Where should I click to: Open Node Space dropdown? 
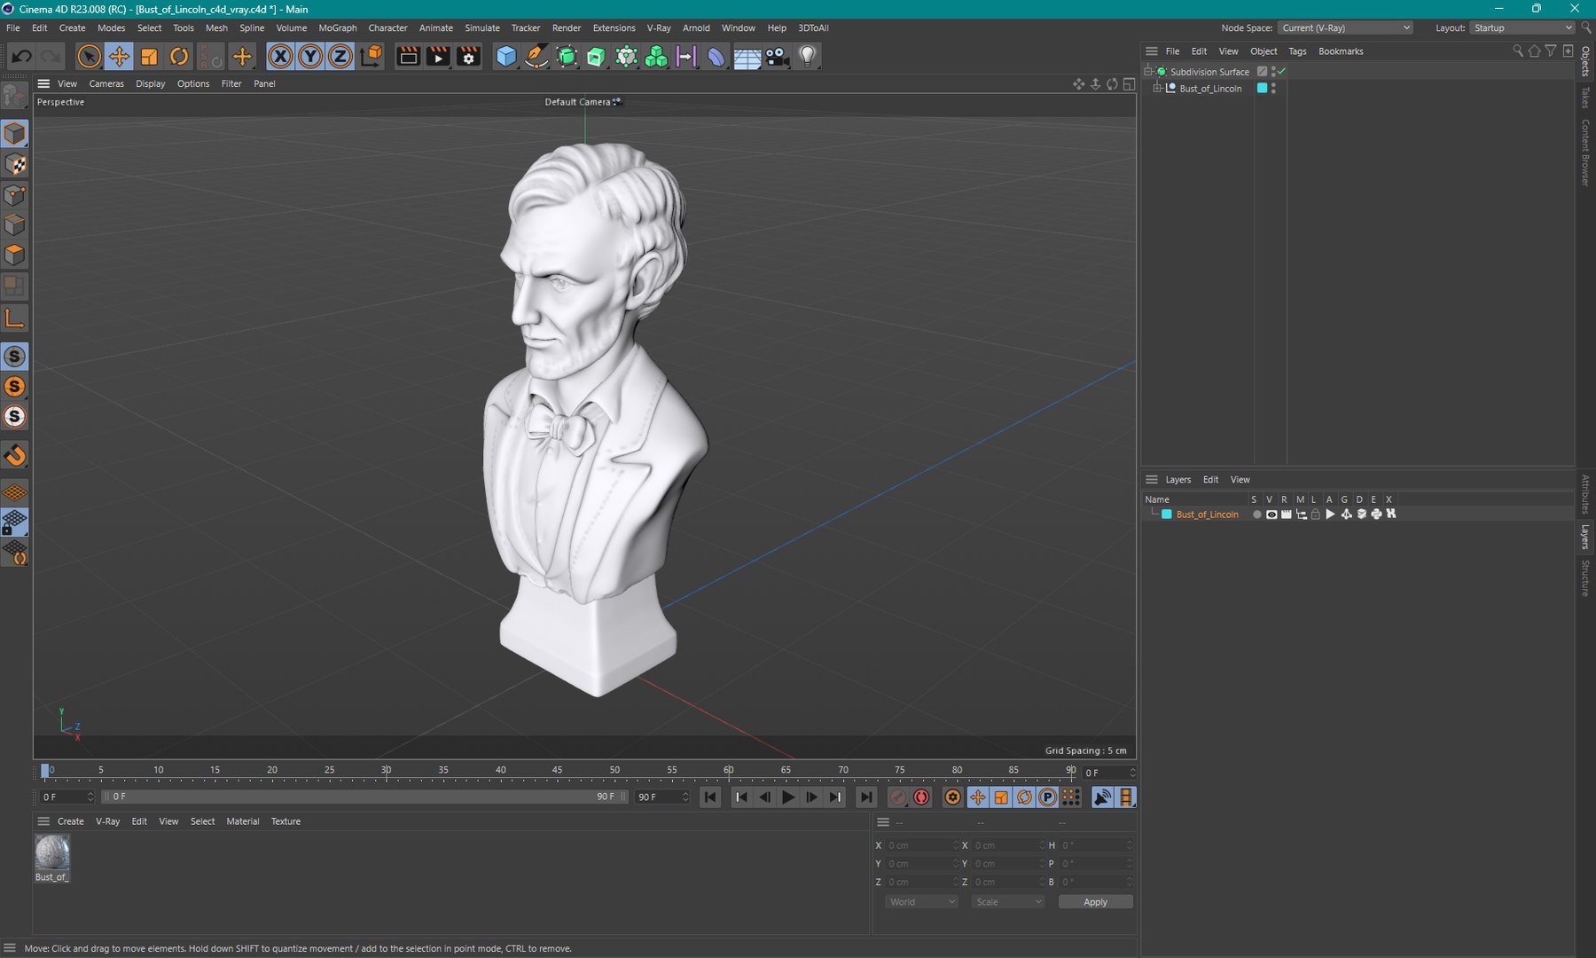(x=1345, y=27)
